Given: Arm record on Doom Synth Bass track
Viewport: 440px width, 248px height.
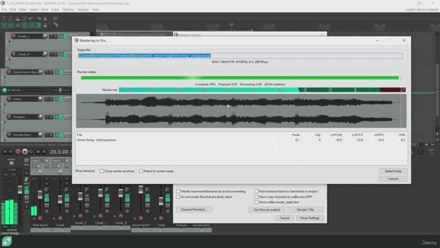Looking at the screenshot, I should 9,72.
